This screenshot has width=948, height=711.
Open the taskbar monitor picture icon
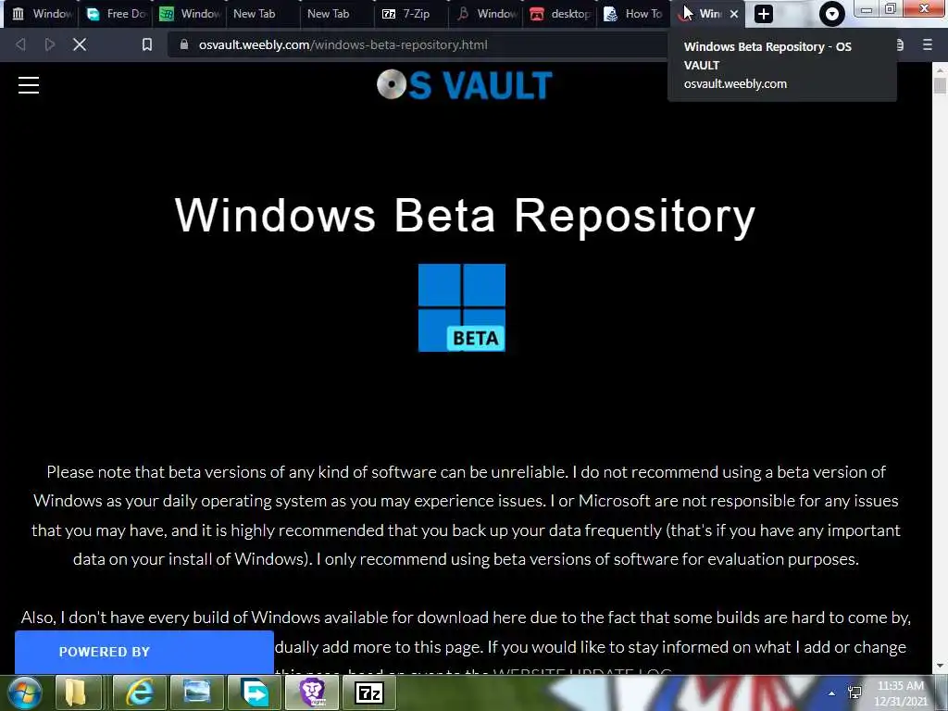click(x=197, y=692)
